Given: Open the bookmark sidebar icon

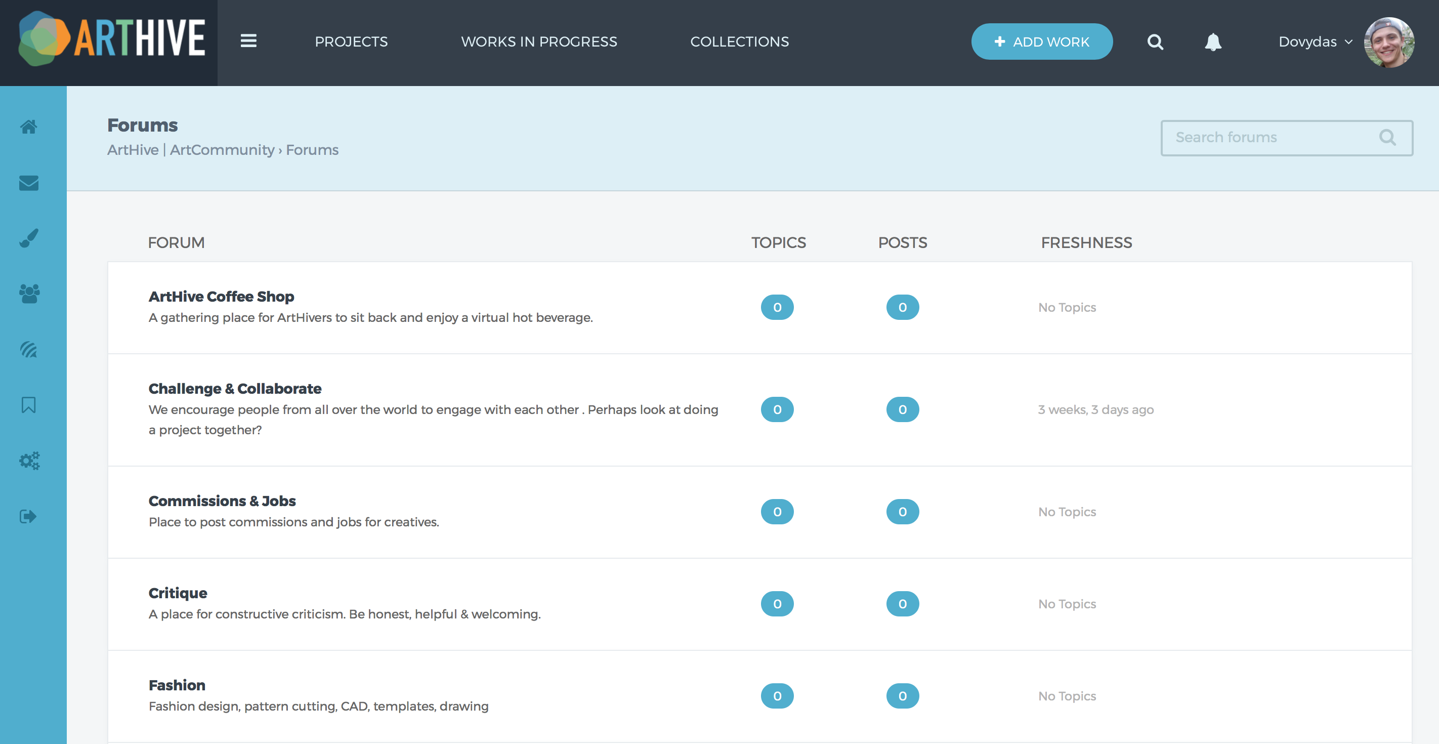Looking at the screenshot, I should pos(28,405).
